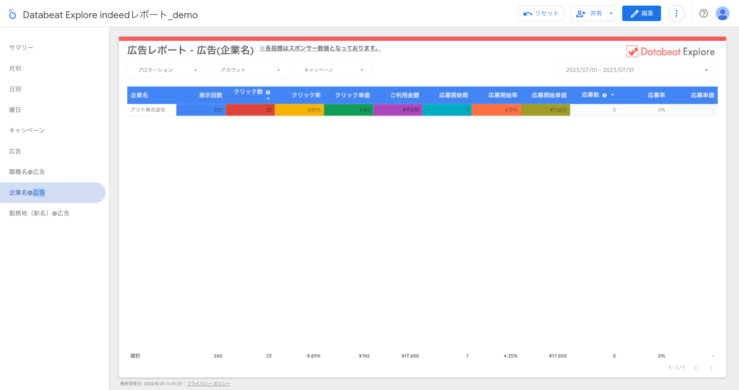Click the green ¥765 cell in data row
The height and width of the screenshot is (390, 739).
(349, 110)
